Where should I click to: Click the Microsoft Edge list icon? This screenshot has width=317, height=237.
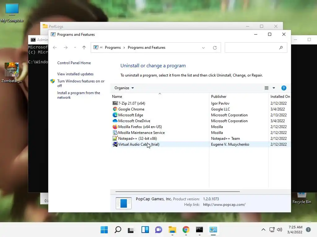115,115
